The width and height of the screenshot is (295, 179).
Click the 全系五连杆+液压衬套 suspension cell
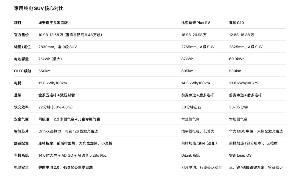(x=57, y=95)
